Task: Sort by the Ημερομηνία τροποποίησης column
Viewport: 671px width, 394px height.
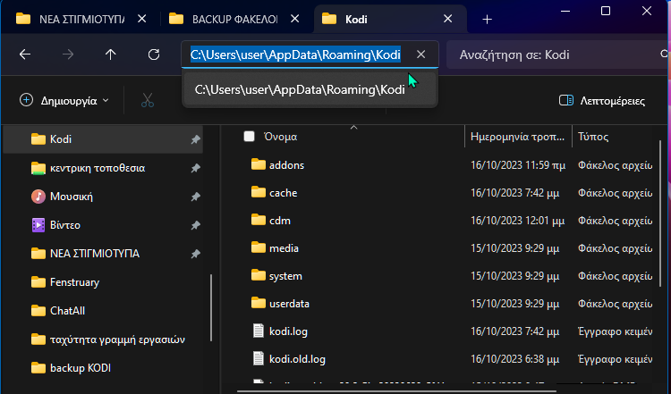Action: tap(518, 137)
